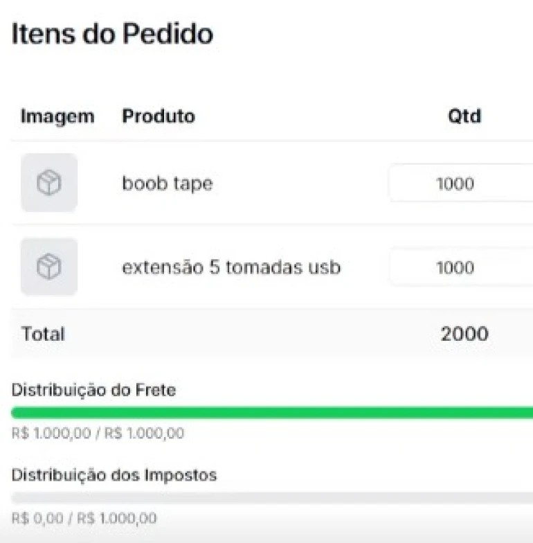
Task: Click the gray Distribuição dos Impostos progress bar
Action: (272, 497)
